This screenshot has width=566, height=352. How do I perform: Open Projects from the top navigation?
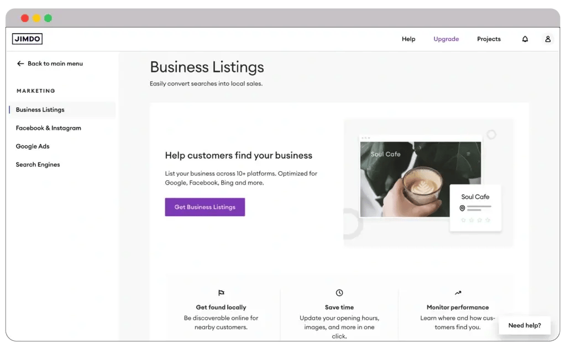click(489, 39)
